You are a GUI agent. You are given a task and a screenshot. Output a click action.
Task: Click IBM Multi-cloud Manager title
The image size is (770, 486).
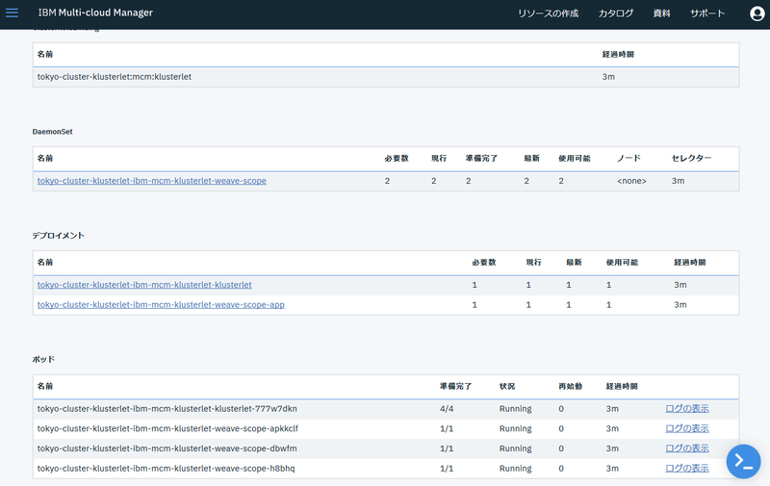(95, 13)
